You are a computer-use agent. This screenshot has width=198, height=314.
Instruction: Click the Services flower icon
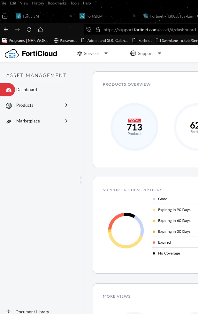(80, 53)
